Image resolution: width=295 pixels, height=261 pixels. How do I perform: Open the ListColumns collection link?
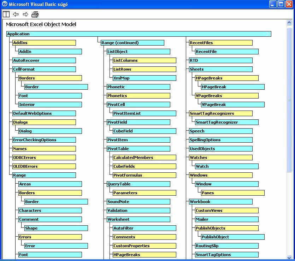[x=144, y=60]
